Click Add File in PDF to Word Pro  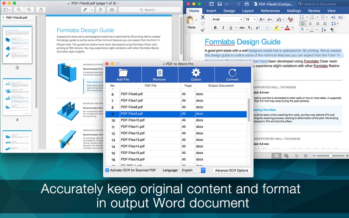pos(123,75)
